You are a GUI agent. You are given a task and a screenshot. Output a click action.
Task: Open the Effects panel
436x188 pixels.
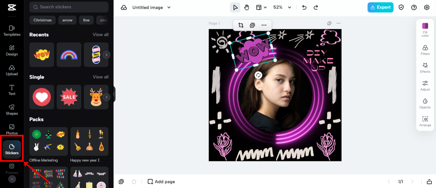[425, 68]
